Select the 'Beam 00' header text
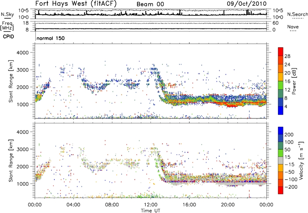The width and height of the screenshot is (308, 213). coord(150,4)
